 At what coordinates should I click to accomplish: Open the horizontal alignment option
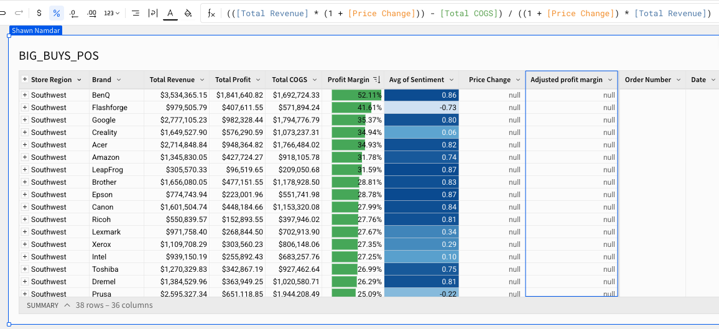(135, 13)
